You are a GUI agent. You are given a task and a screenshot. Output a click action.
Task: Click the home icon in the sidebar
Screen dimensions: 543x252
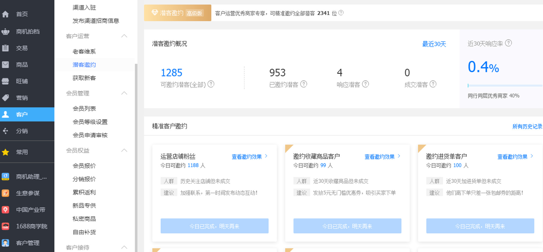(5, 14)
